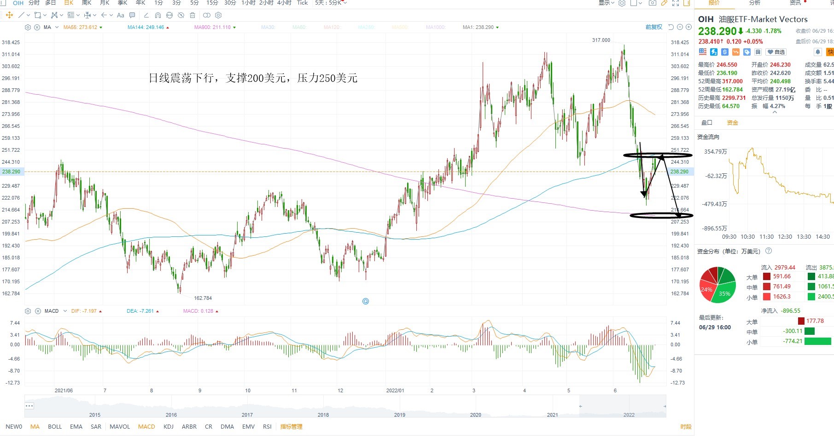Open the 分析 analysis tab
Viewport: 834px width, 436px height.
(x=755, y=3)
